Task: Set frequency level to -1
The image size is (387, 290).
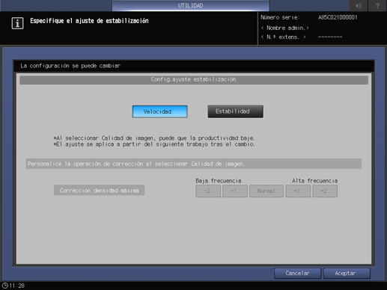Action: (x=235, y=191)
